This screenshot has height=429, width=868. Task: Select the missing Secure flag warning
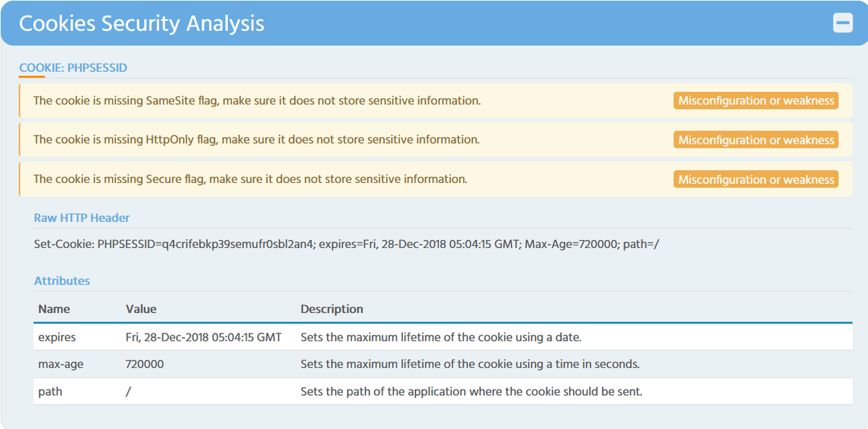pos(250,180)
